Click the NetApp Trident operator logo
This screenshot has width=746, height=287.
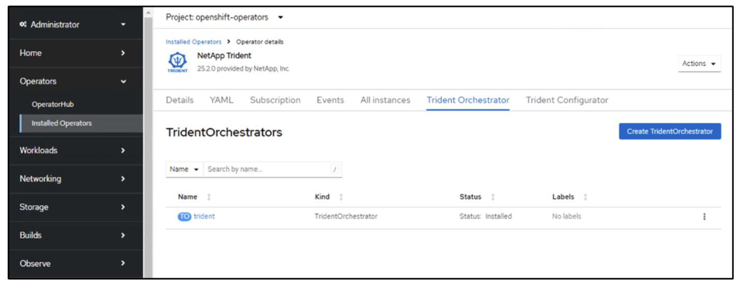coord(178,63)
